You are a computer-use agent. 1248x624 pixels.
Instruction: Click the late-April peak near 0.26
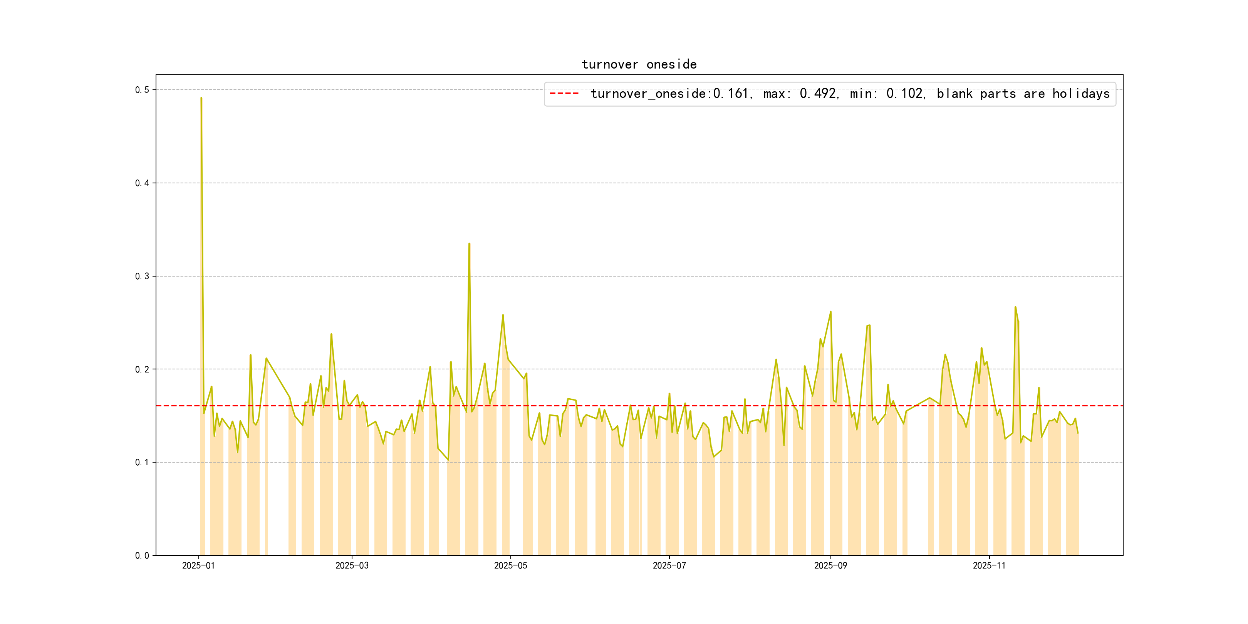(503, 315)
